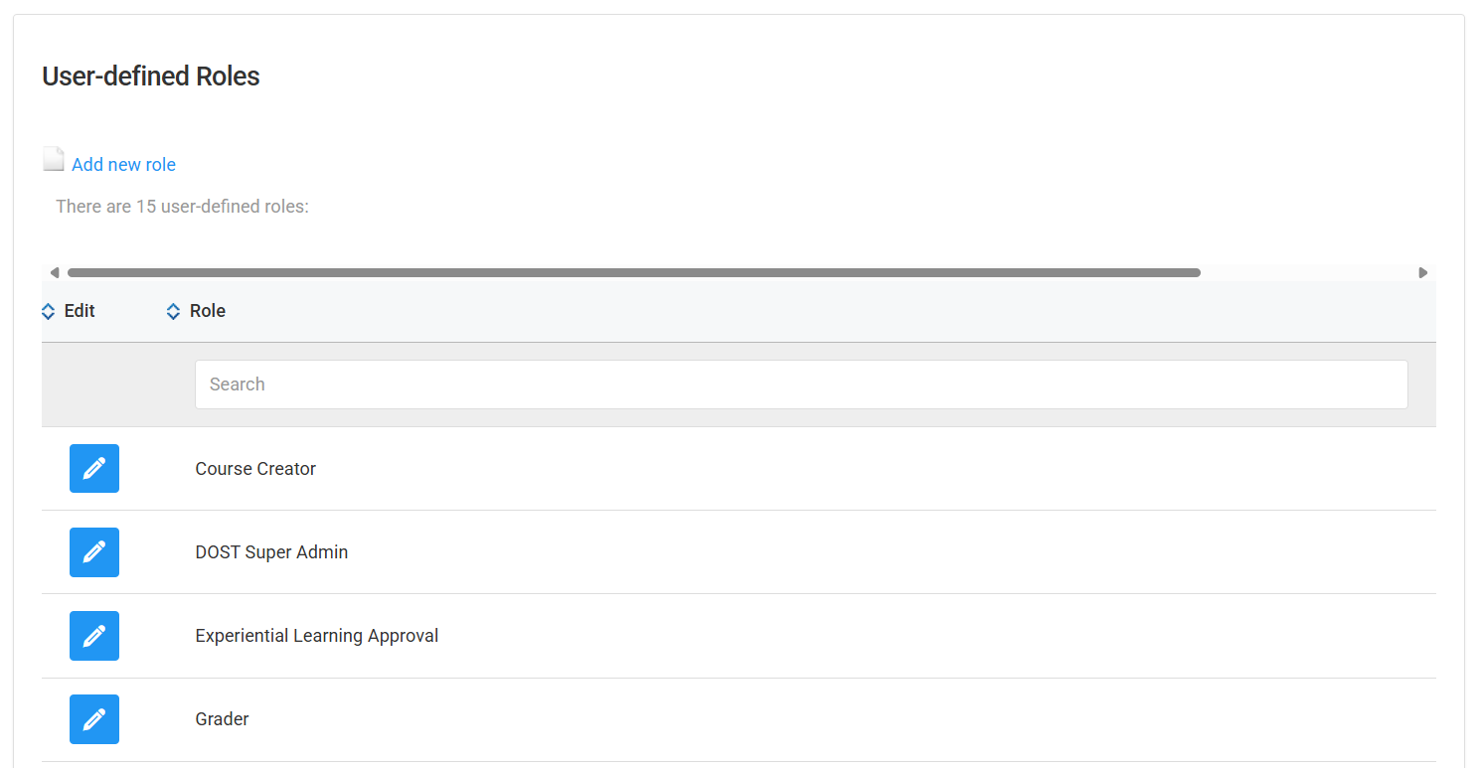Edit the Course Creator role via pencil

pos(94,469)
